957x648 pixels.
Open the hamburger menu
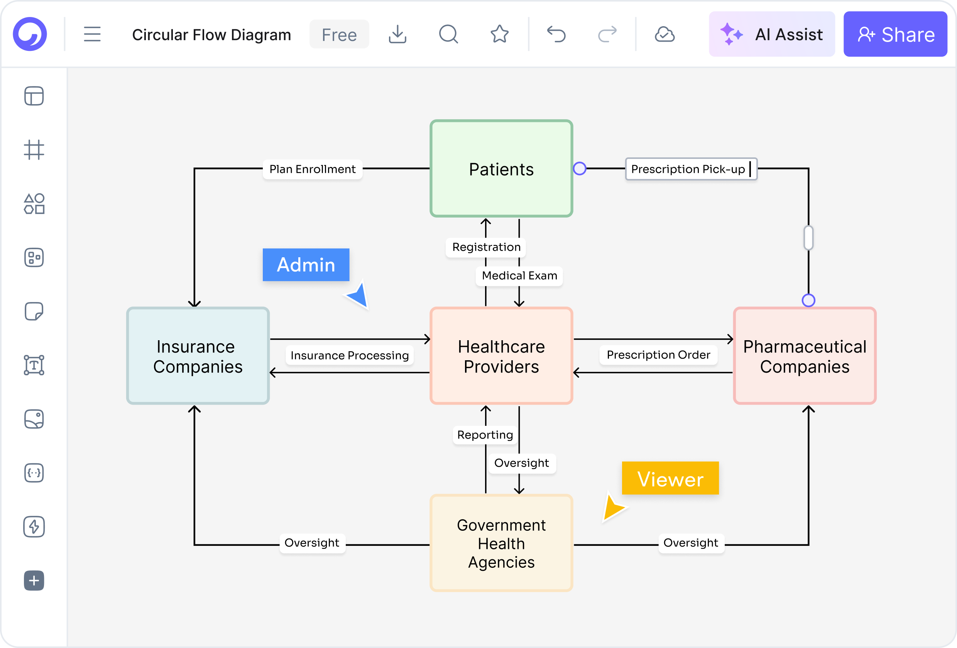coord(92,34)
